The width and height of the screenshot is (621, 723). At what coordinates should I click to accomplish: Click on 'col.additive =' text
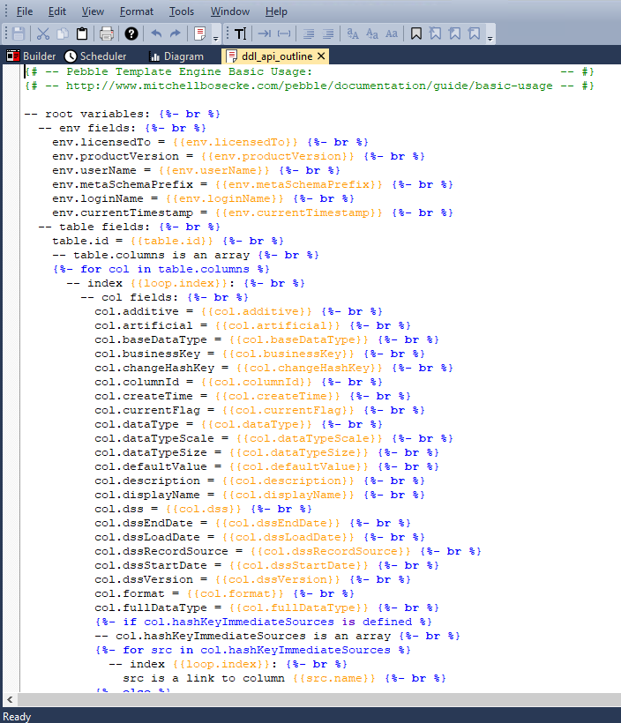144,312
